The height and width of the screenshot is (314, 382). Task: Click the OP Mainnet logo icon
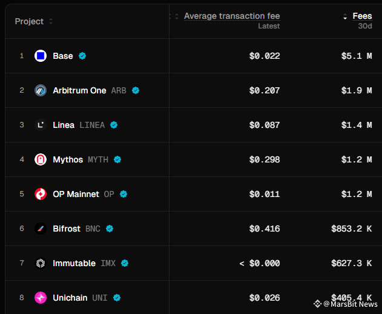coord(41,194)
